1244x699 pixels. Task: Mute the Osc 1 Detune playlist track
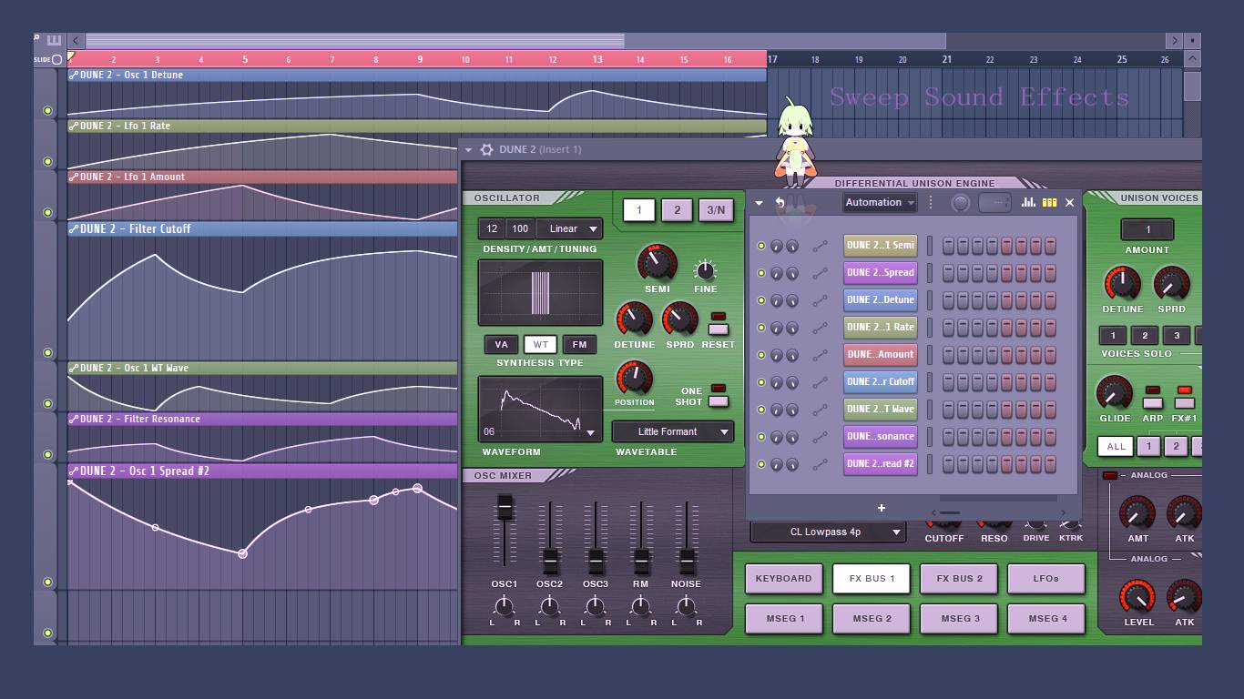click(47, 111)
